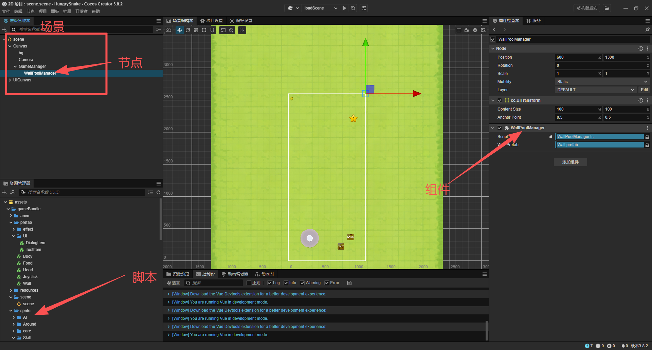Click the refresh preview icon
The height and width of the screenshot is (350, 652).
[353, 8]
